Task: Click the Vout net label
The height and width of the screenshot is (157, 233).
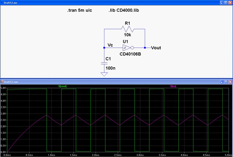Action: click(156, 48)
